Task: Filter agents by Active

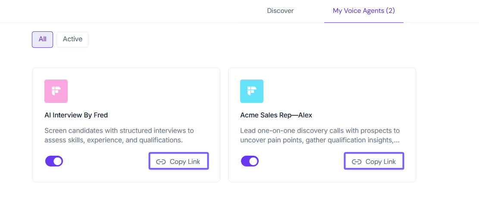Action: [72, 39]
